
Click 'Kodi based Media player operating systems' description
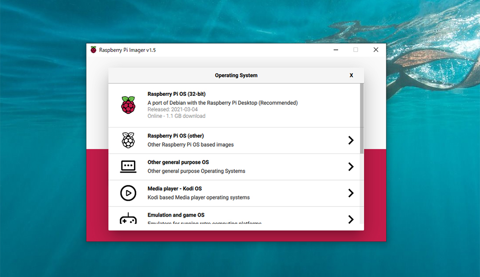pyautogui.click(x=198, y=197)
